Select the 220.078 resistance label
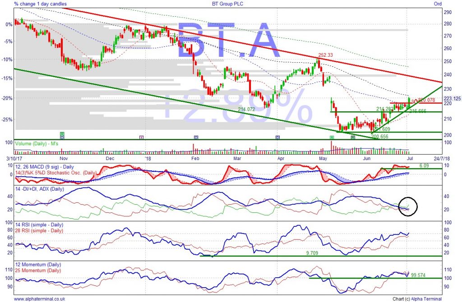 coord(426,100)
